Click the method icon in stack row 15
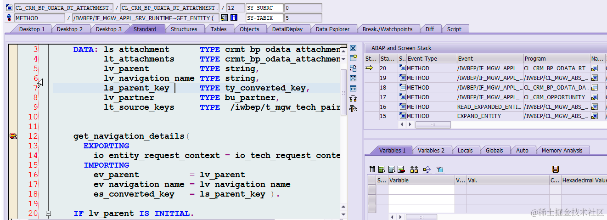Image resolution: width=607 pixels, height=220 pixels. tap(403, 116)
